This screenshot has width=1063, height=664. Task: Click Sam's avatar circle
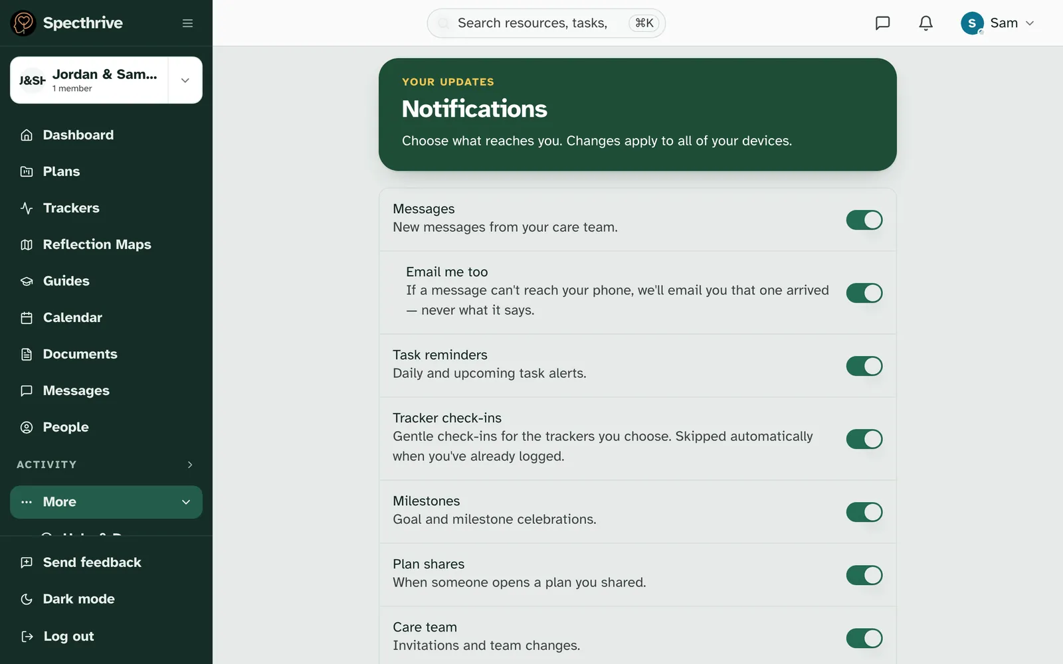coord(972,23)
